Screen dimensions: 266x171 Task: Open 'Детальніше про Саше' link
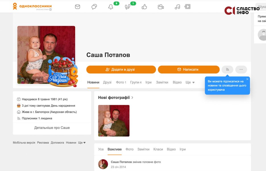[52, 128]
